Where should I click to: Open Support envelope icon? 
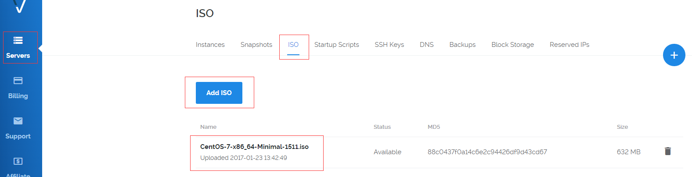pyautogui.click(x=18, y=121)
